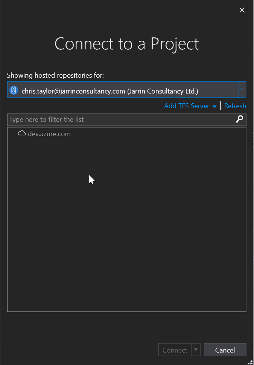Click the Jarrin Consultancy Ltd. organization text
The image size is (254, 365).
163,91
